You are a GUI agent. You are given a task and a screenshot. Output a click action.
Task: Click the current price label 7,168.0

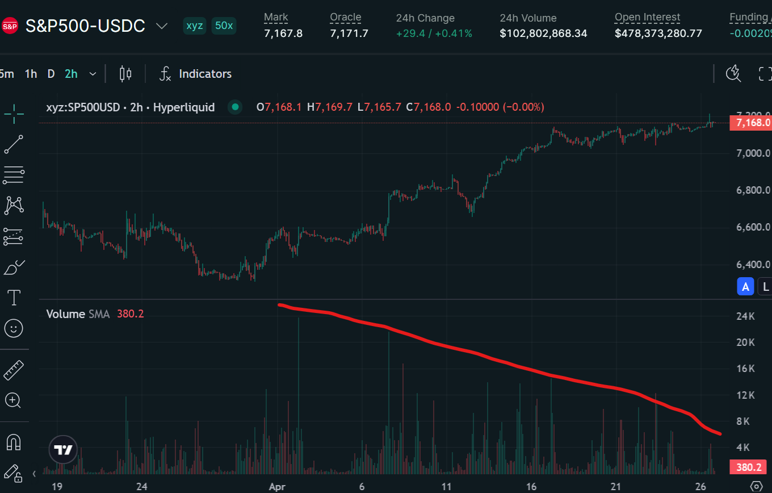[x=750, y=123]
